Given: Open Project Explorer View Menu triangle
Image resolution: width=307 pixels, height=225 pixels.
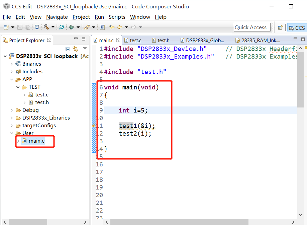Looking at the screenshot, I should [85, 48].
